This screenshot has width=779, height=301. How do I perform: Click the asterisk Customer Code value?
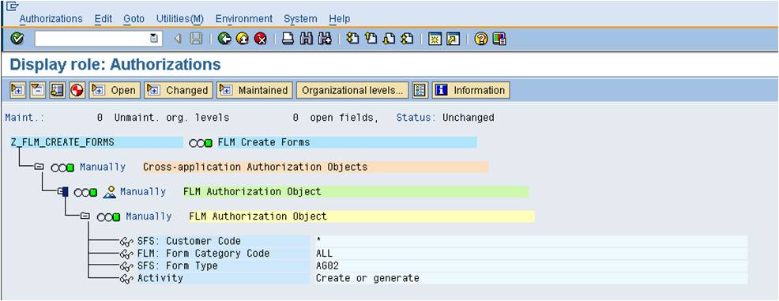(318, 240)
